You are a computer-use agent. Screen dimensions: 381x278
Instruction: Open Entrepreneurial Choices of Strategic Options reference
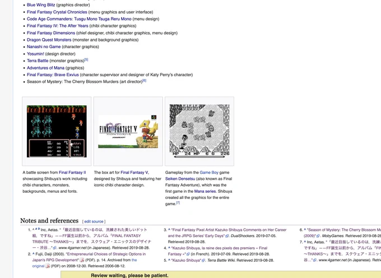(89, 257)
